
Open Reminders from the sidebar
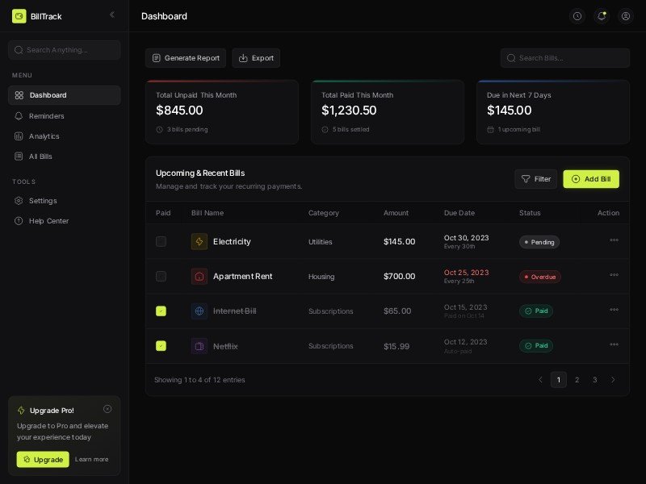click(x=46, y=116)
